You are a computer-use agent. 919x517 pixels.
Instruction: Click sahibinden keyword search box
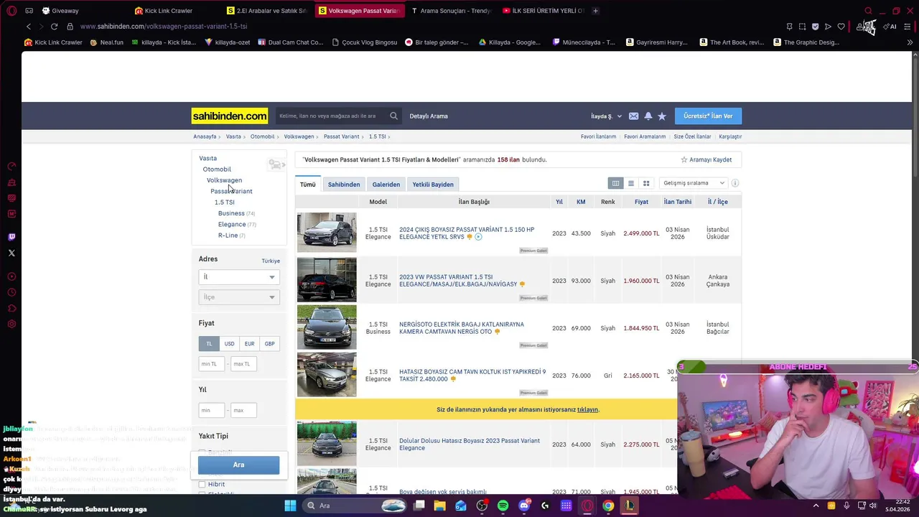click(x=332, y=116)
